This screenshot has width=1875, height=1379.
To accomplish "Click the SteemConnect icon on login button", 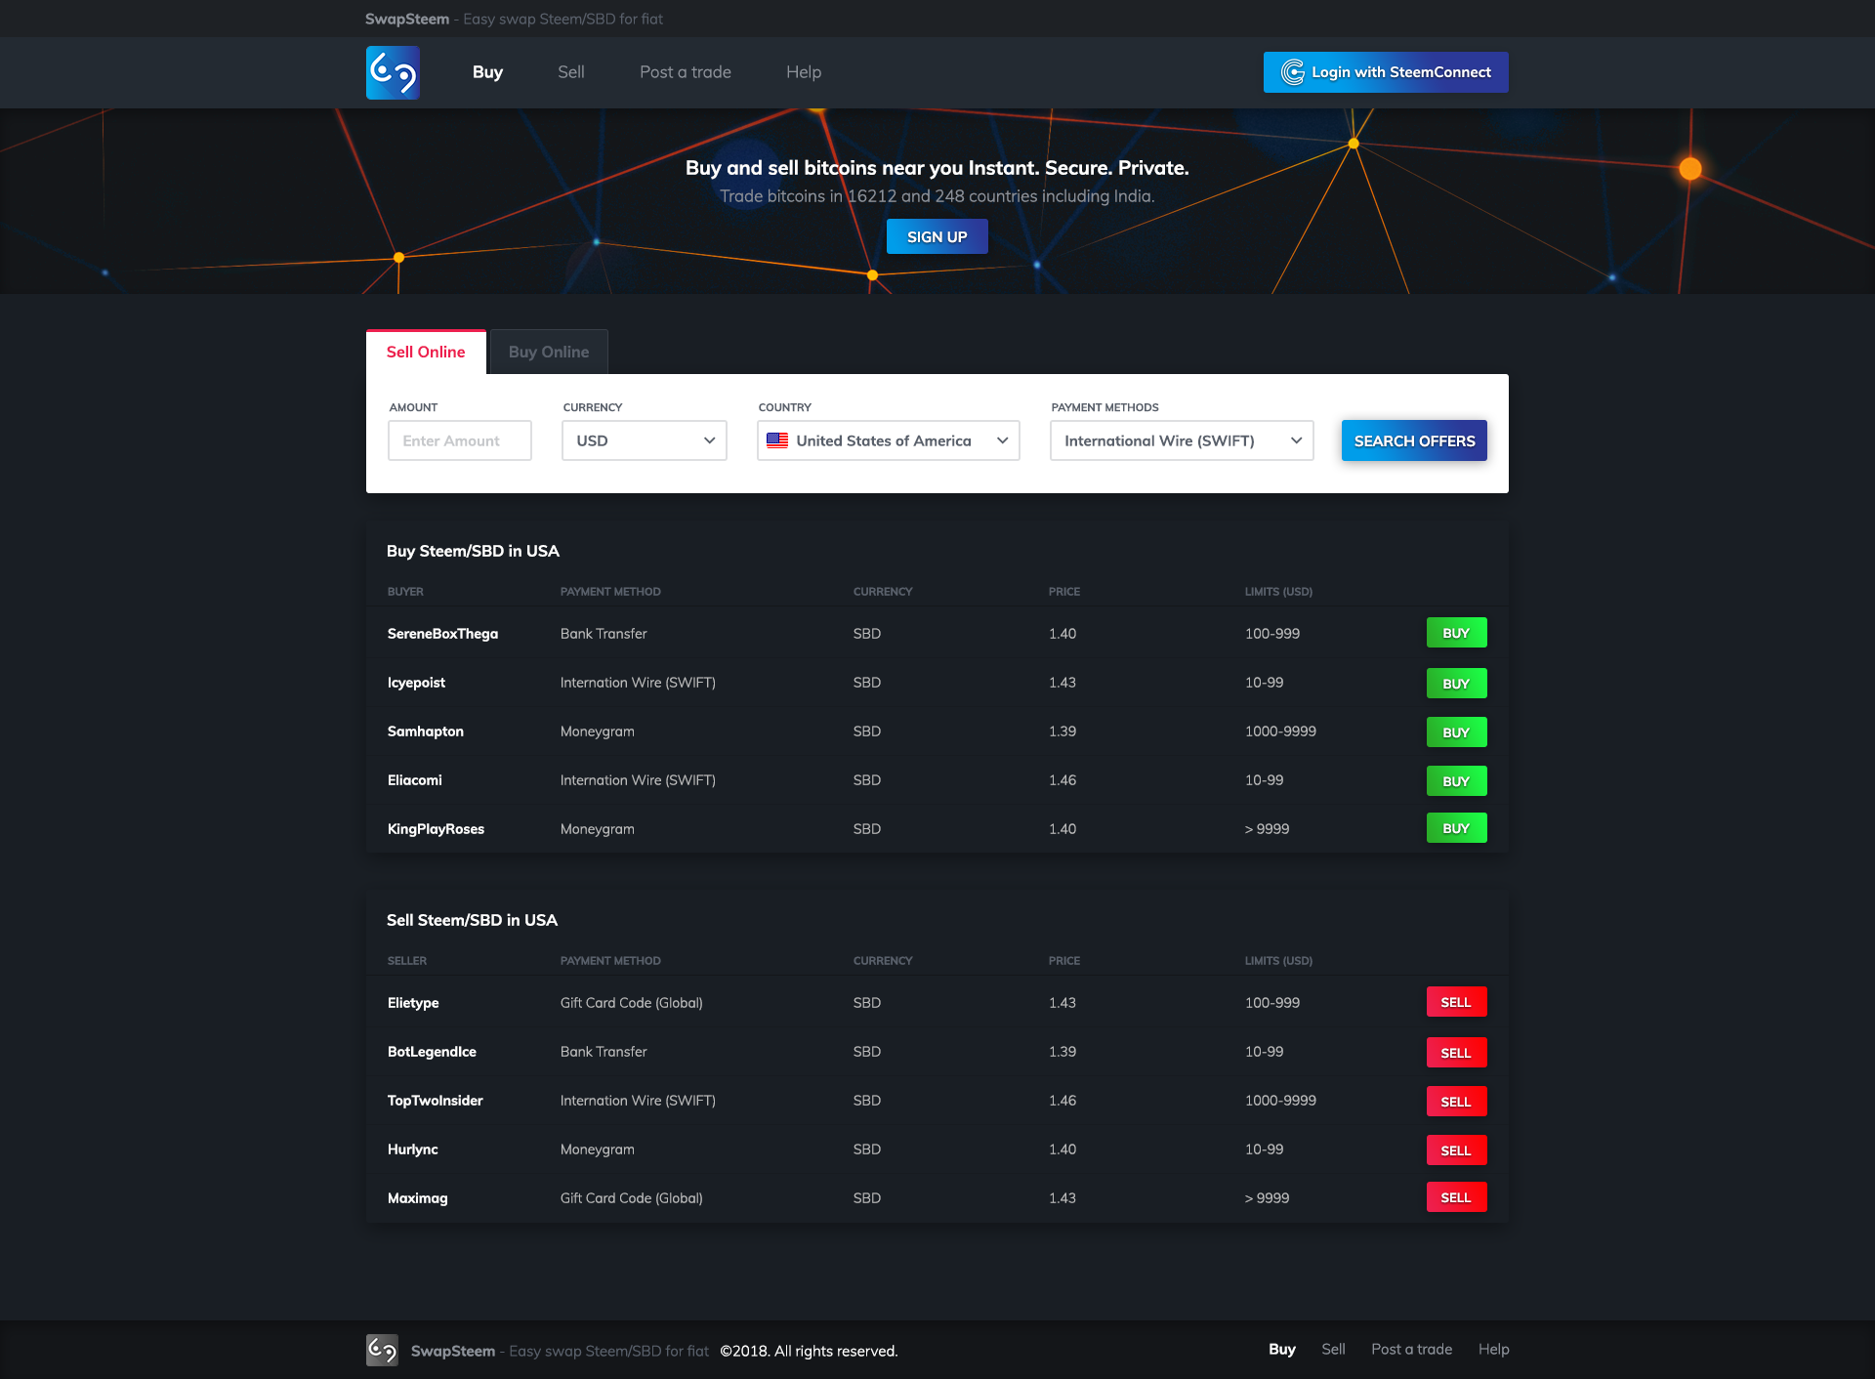I will click(1292, 72).
